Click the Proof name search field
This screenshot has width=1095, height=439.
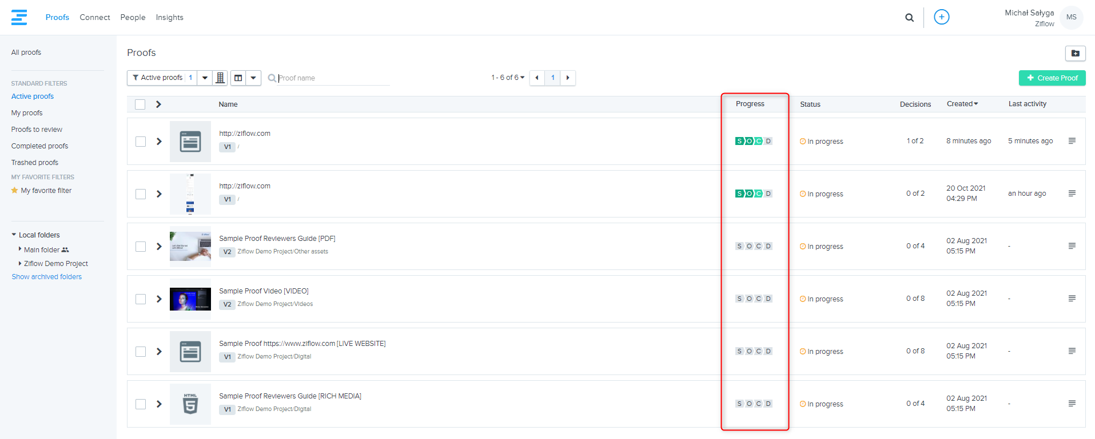coord(332,78)
